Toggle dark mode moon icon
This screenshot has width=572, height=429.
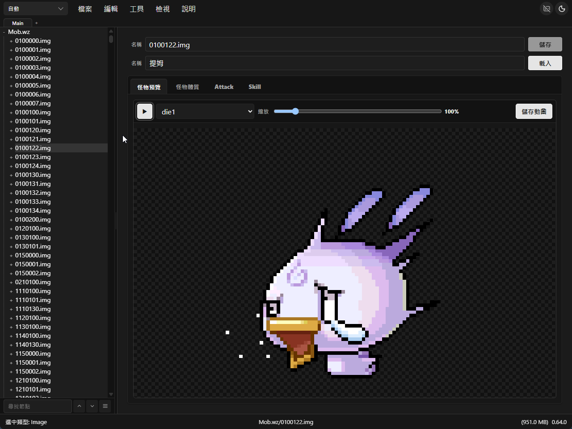(x=562, y=8)
